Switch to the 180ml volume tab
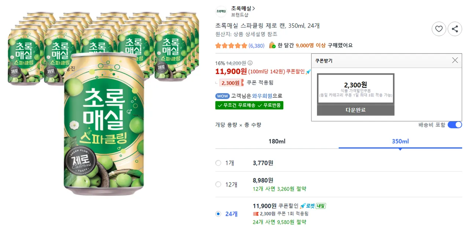 pyautogui.click(x=277, y=141)
